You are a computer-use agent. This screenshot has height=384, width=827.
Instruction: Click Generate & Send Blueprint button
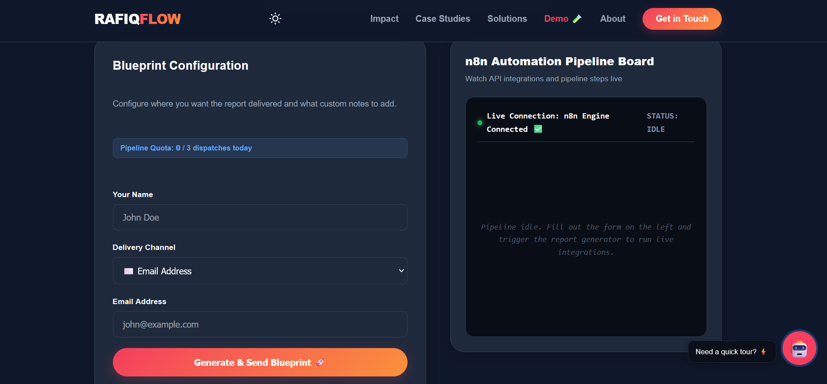click(x=260, y=362)
